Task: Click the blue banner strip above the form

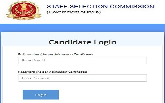Action: tap(82, 28)
